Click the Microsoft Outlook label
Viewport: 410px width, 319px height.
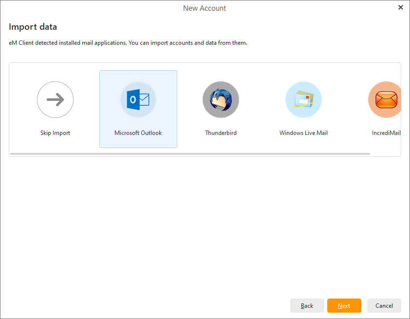coord(138,133)
